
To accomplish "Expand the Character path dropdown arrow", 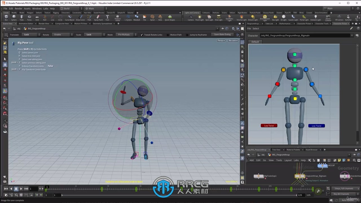I will [x=352, y=36].
